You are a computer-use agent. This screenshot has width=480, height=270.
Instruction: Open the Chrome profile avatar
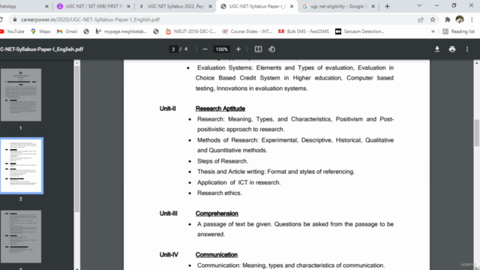click(x=460, y=19)
